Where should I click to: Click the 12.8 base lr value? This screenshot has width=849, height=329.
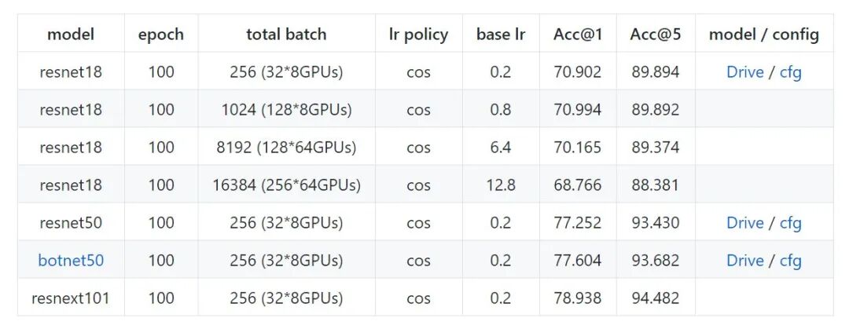tap(501, 185)
